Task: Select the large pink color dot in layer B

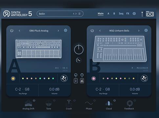Action: coord(93,78)
